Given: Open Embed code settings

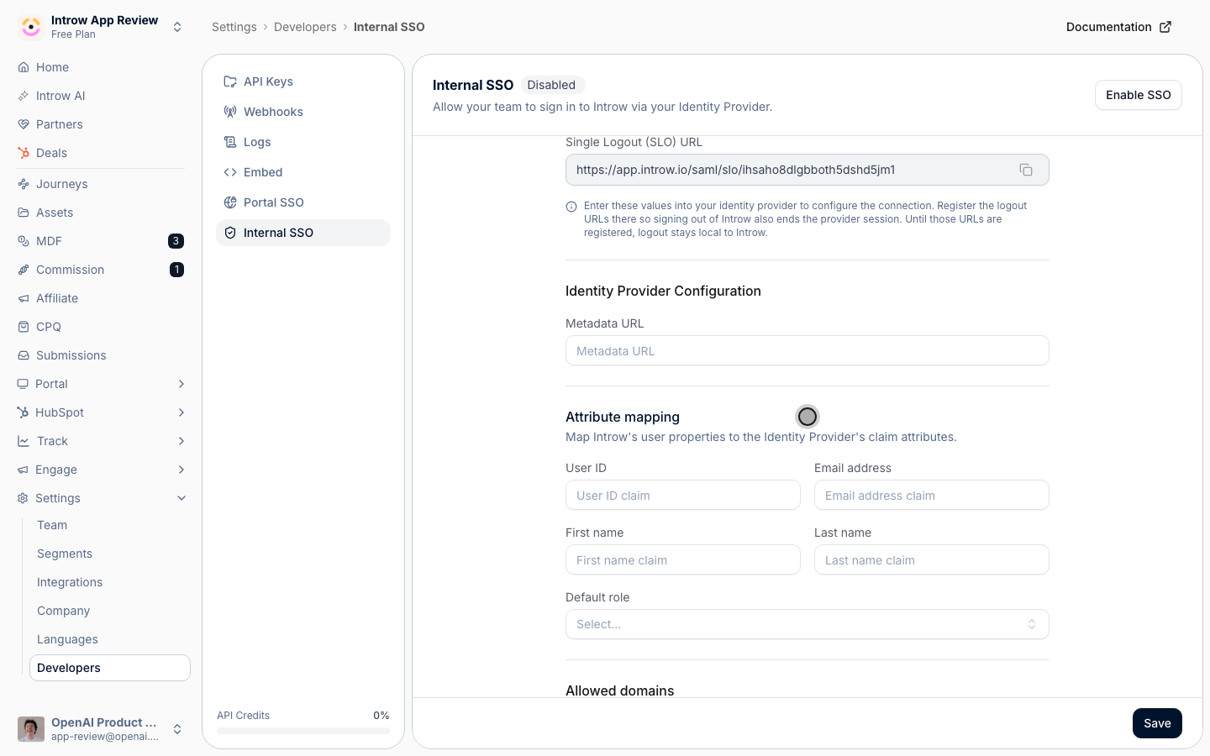Looking at the screenshot, I should (x=303, y=172).
